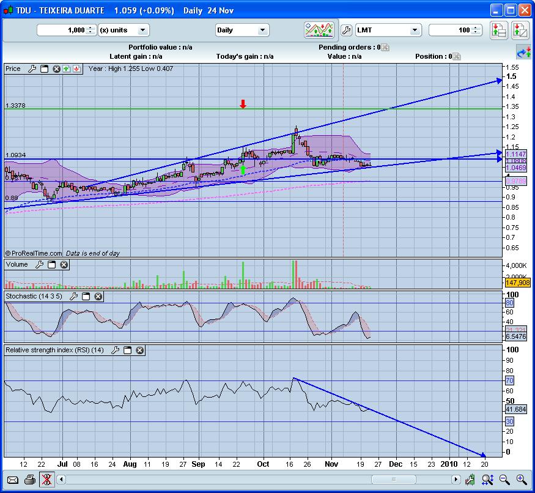
Task: Send chart by email envelope icon
Action: click(13, 480)
